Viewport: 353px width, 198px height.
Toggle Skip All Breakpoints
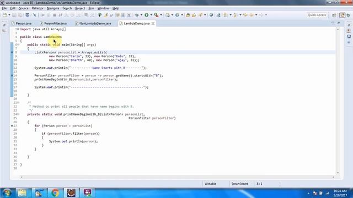pos(35,15)
